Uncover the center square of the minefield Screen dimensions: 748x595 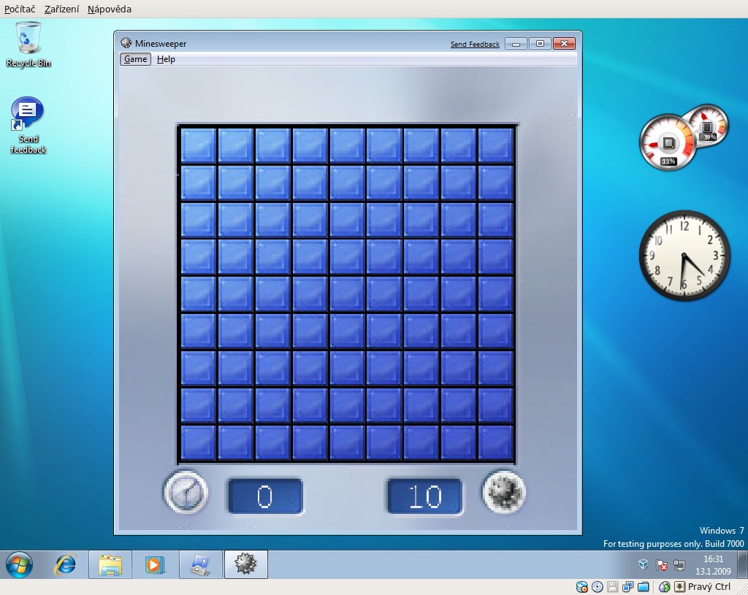click(x=347, y=294)
